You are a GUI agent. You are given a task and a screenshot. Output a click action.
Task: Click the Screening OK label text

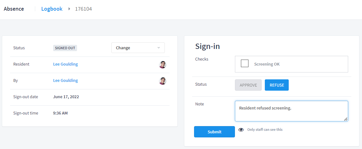(x=267, y=64)
